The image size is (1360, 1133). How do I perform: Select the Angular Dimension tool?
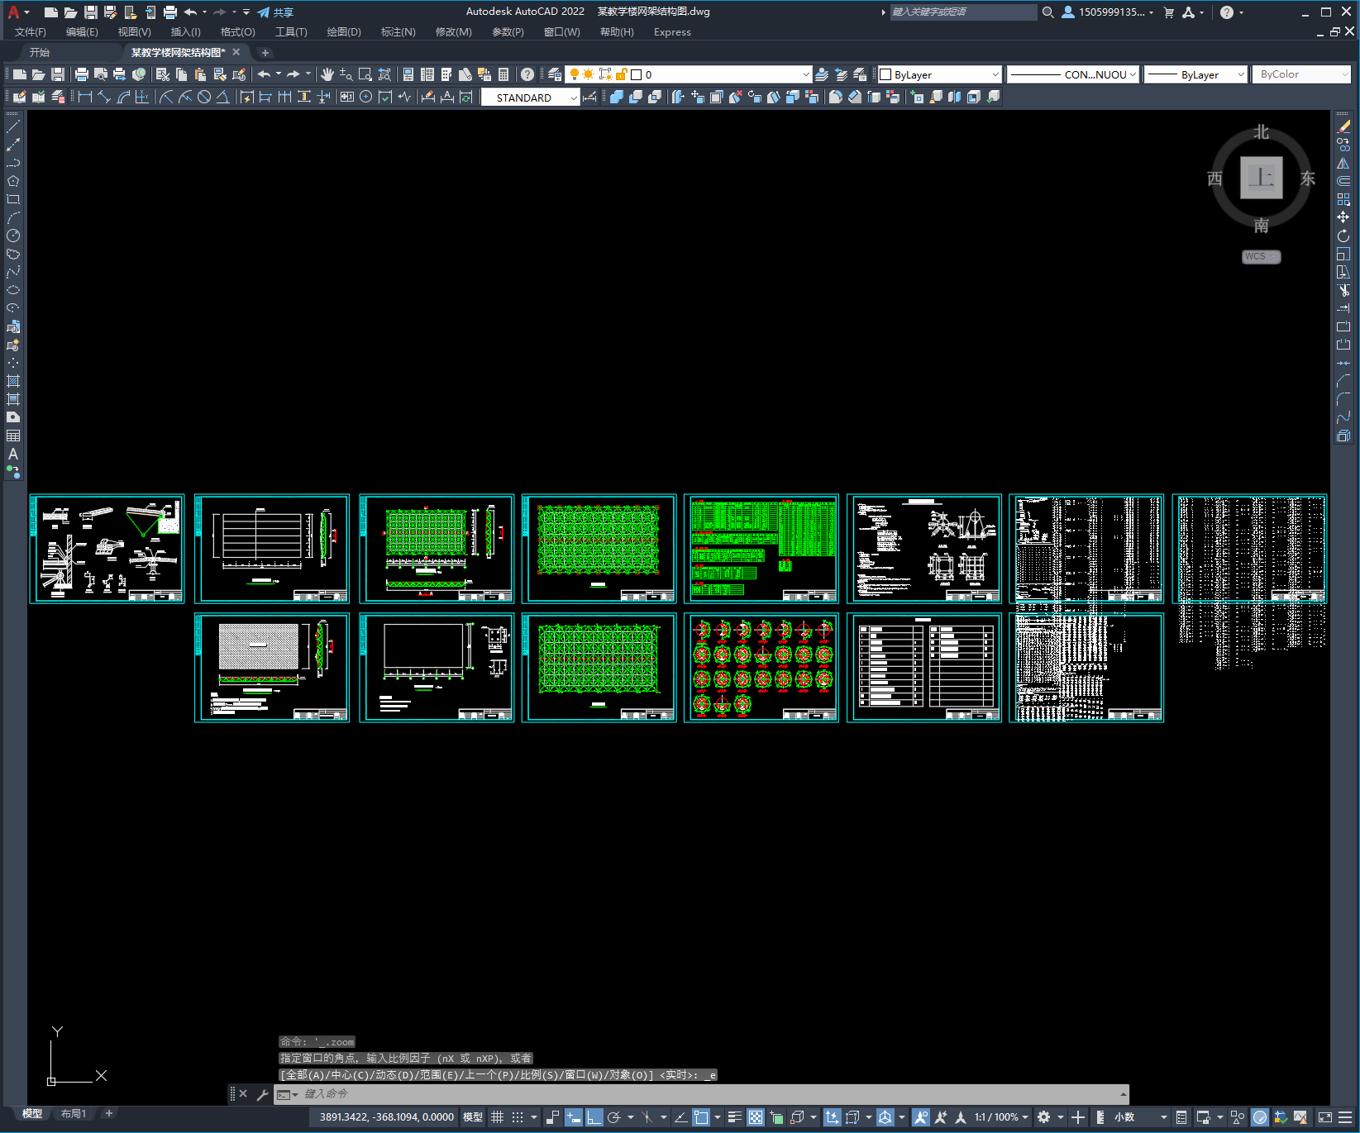click(222, 97)
